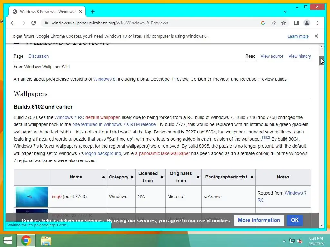Reload the current page
330x247 pixels.
[x=34, y=23]
